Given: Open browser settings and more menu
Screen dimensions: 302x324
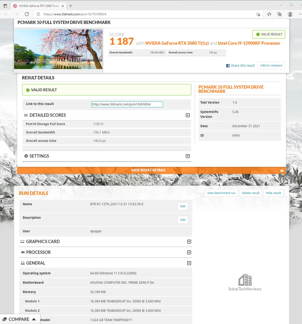Looking at the screenshot, I should pos(300,14).
